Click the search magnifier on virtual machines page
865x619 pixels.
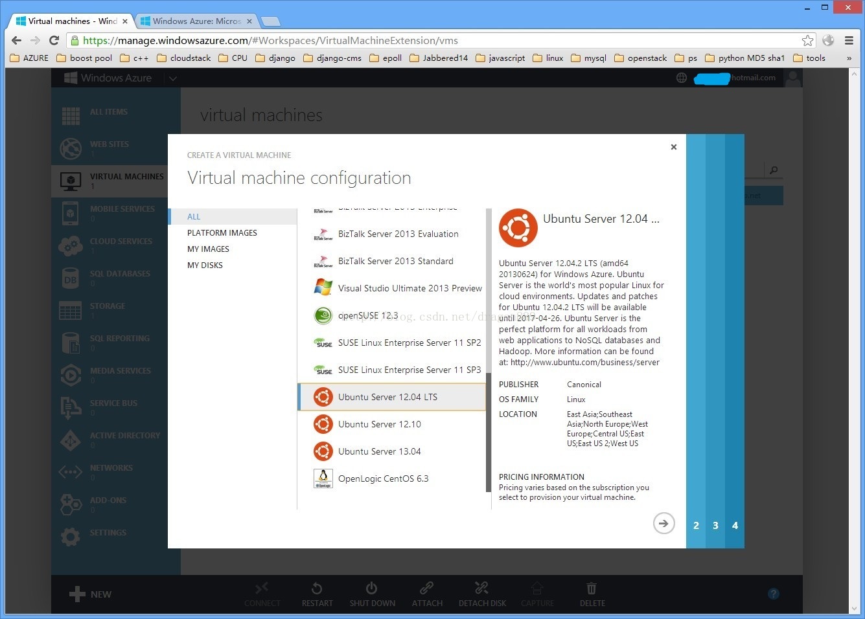[773, 170]
